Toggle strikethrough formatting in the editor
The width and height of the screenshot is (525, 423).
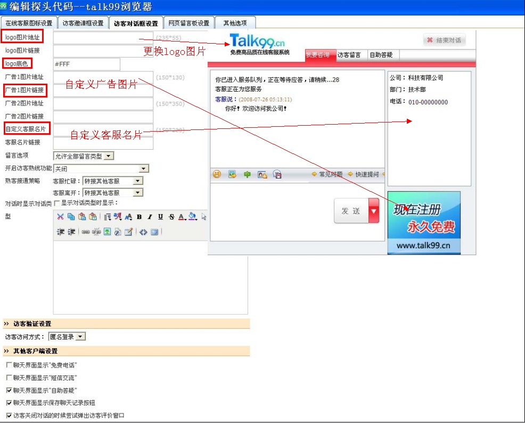coord(171,217)
